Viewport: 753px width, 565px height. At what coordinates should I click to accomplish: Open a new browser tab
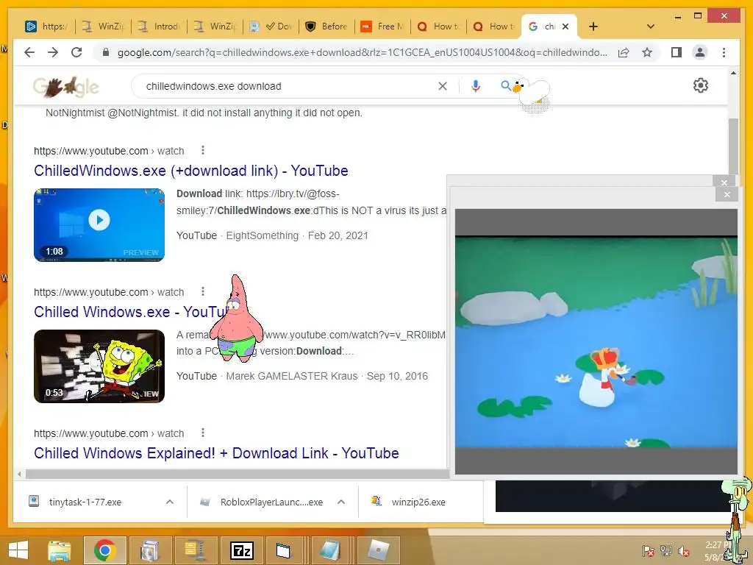[x=593, y=26]
